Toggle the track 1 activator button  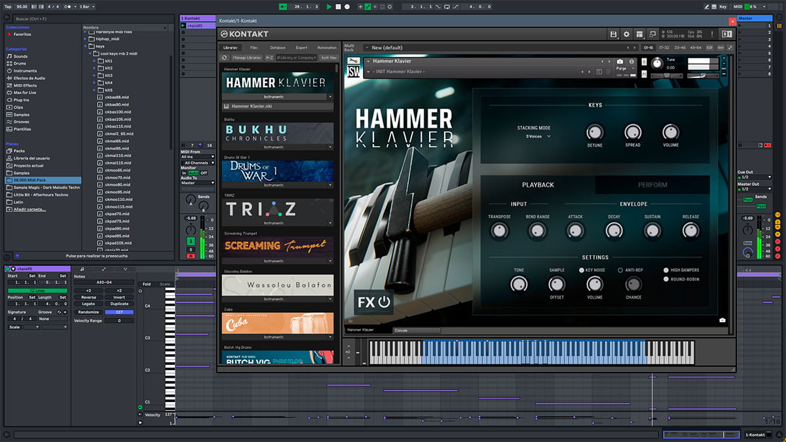(191, 242)
